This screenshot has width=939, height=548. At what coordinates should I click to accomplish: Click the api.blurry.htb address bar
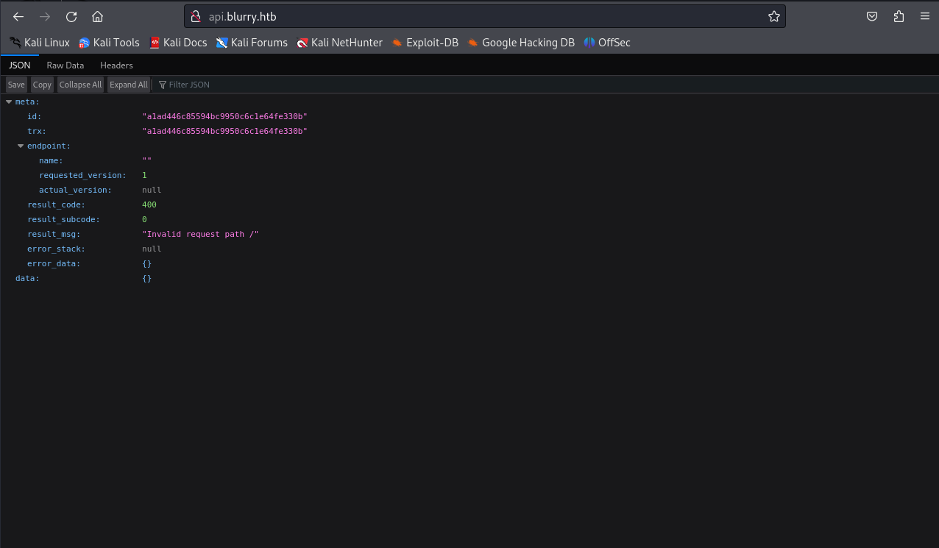(478, 17)
